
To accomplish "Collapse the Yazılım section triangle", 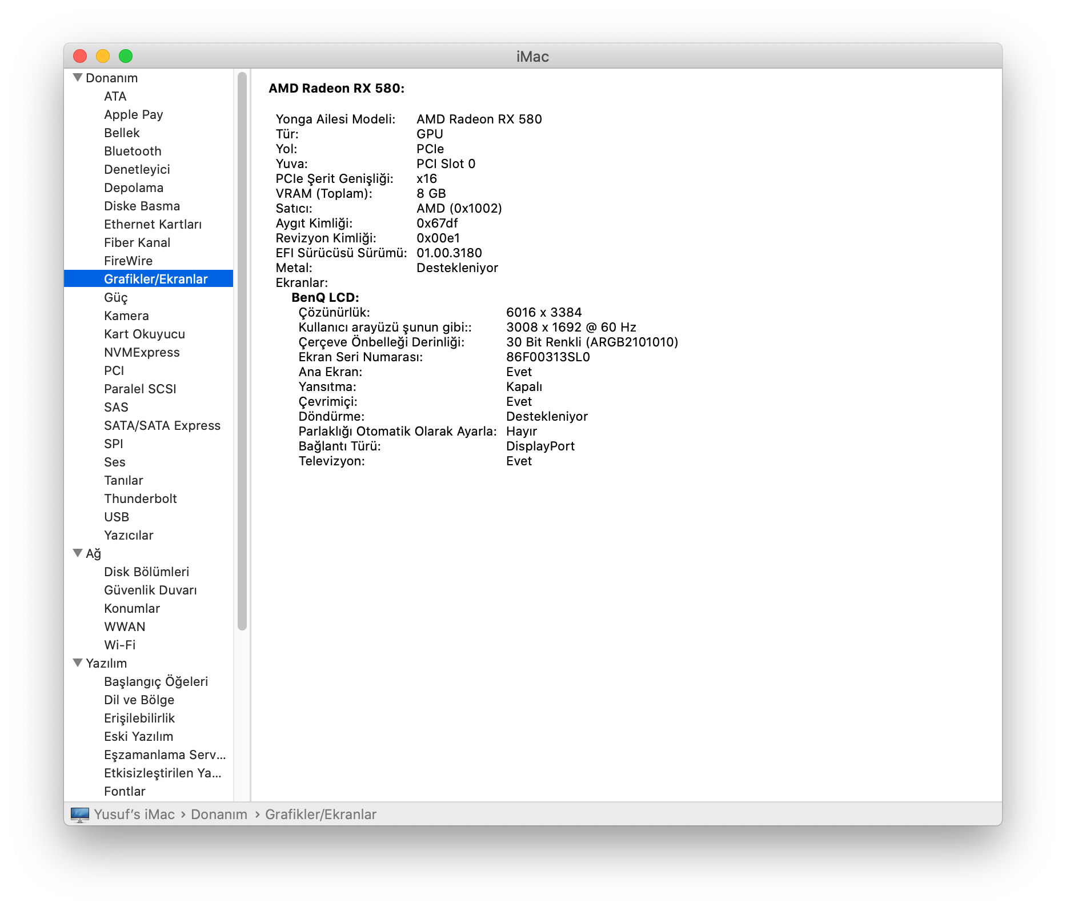I will point(78,663).
